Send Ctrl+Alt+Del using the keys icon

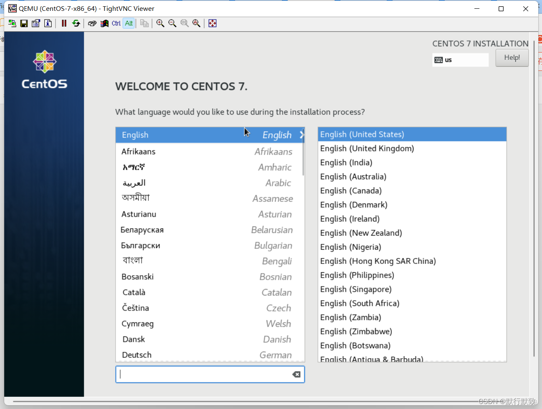pos(92,23)
